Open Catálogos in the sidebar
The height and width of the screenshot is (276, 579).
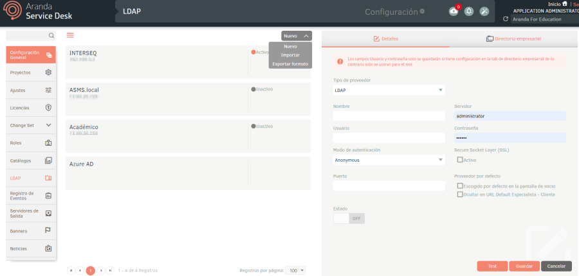click(x=31, y=160)
